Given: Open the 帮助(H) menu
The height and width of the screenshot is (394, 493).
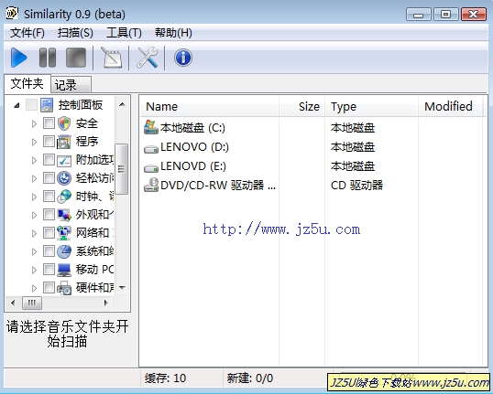Looking at the screenshot, I should [173, 33].
